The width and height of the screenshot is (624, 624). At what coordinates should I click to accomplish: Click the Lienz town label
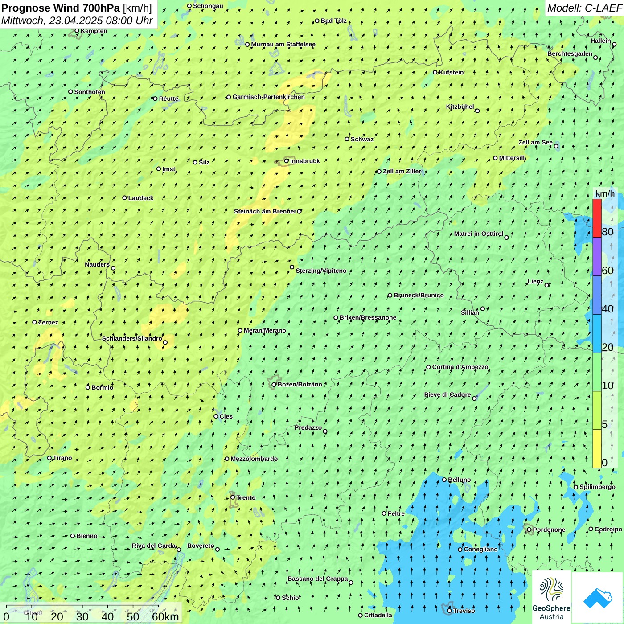(x=535, y=281)
